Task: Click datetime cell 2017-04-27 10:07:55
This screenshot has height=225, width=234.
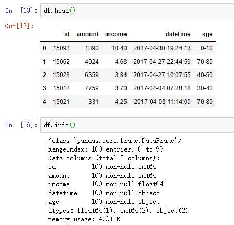Action: tap(162, 75)
